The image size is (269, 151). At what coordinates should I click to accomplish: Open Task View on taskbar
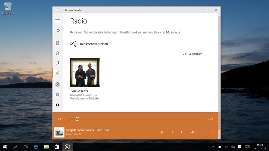pyautogui.click(x=25, y=147)
